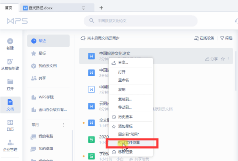Open 金山办公软件有... entry
Screen dimensions: 238x161
48,109
